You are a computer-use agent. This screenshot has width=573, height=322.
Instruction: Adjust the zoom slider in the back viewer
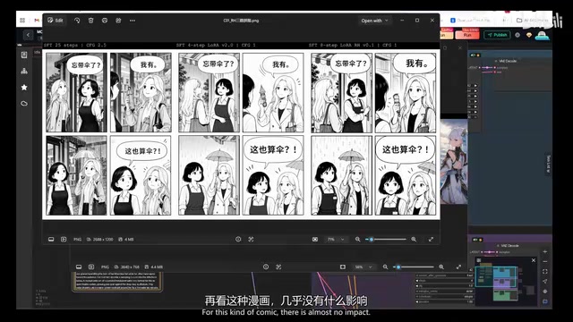(414, 267)
